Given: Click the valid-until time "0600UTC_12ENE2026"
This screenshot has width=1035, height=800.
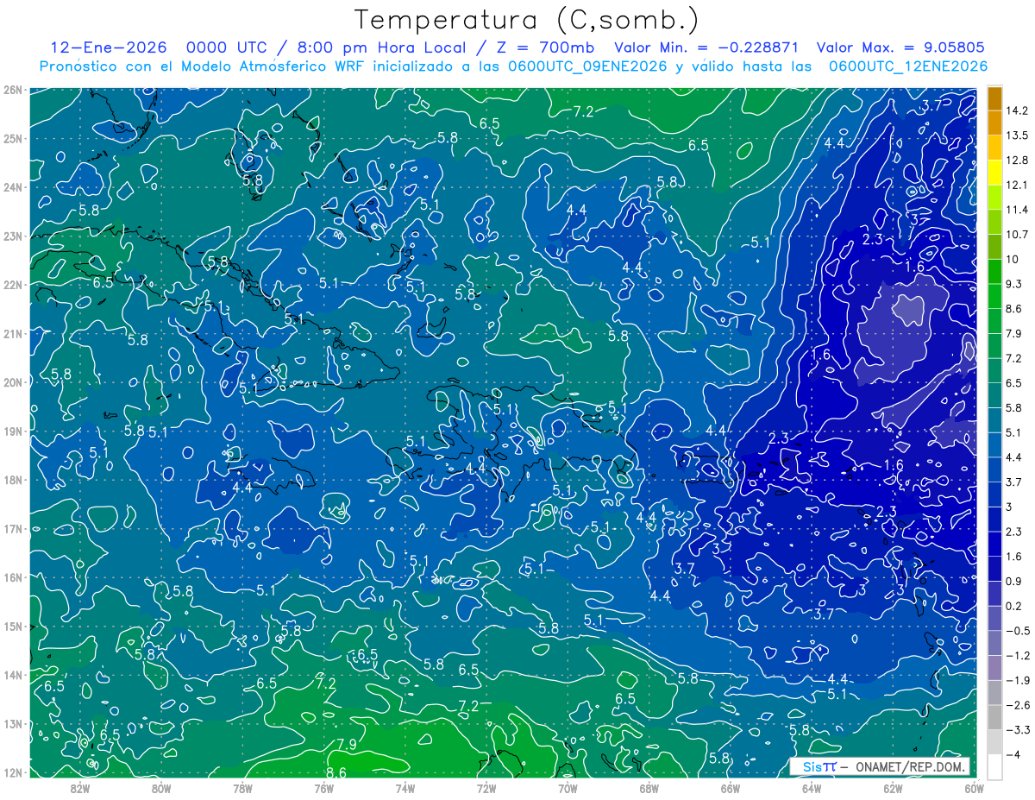Looking at the screenshot, I should pyautogui.click(x=908, y=66).
